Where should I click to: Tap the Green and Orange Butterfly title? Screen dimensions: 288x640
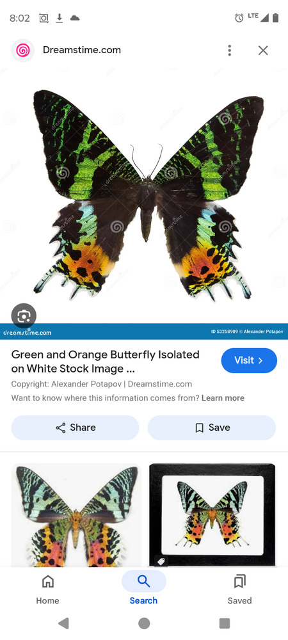click(105, 362)
